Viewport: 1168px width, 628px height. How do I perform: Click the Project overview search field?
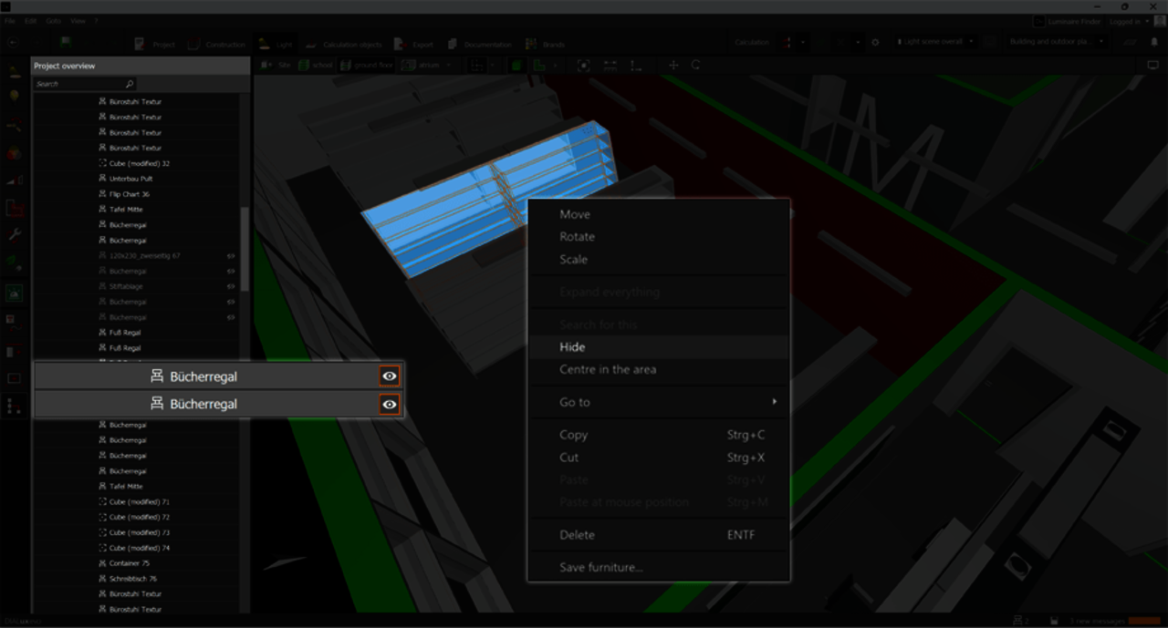tap(80, 84)
